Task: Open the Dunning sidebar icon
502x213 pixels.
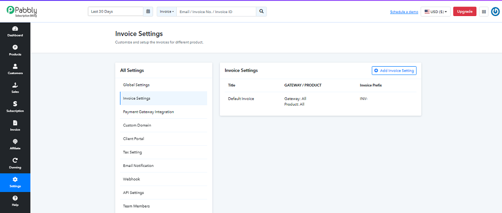Action: pos(15,163)
